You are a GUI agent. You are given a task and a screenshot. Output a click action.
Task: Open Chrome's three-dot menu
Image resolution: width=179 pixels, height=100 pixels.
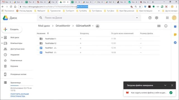pos(176,7)
